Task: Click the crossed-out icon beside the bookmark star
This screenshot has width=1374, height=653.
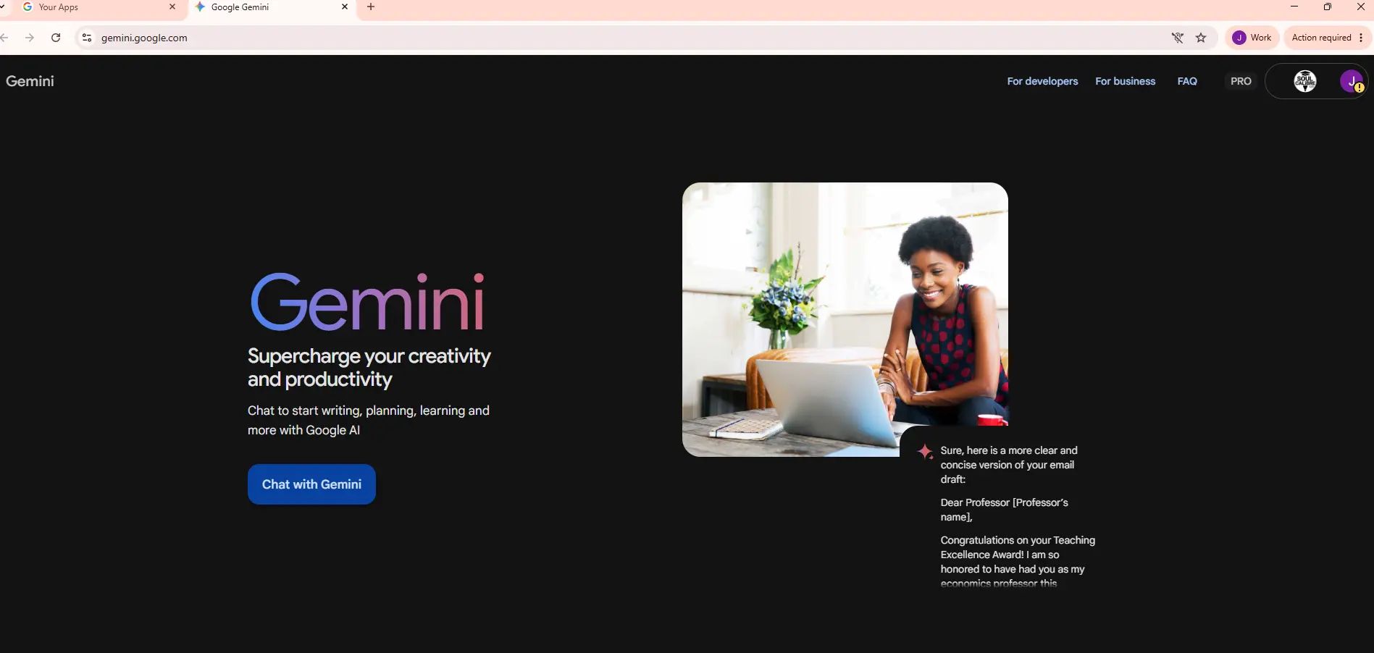Action: [1178, 38]
